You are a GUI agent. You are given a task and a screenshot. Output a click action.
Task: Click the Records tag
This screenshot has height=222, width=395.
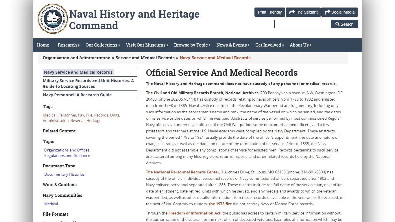(101, 115)
